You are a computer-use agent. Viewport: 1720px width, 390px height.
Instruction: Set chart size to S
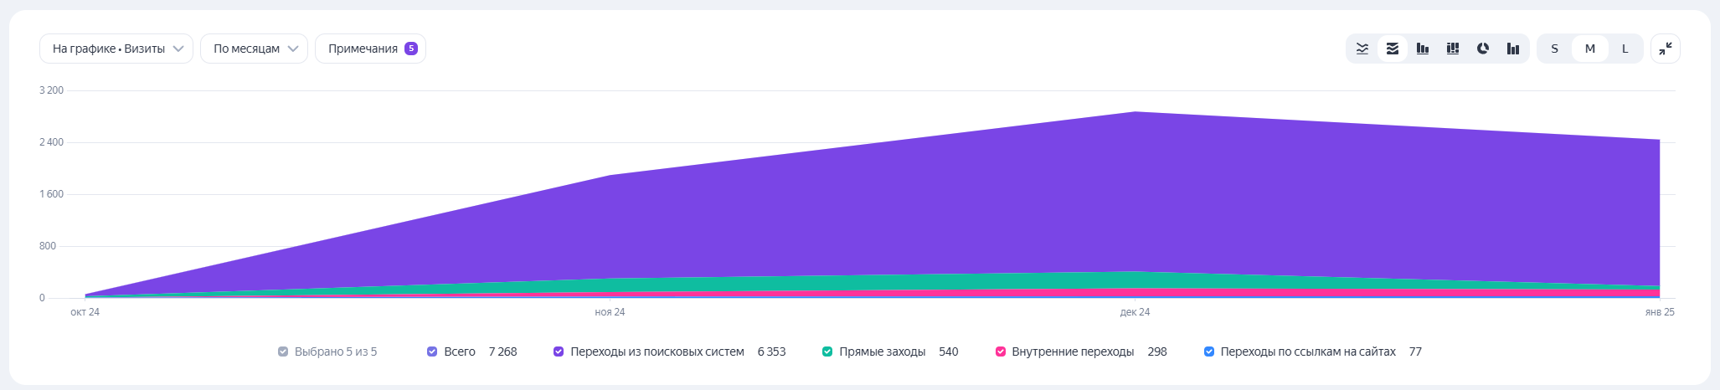[1555, 49]
